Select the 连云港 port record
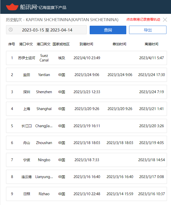Screen dimensions: 171x205 pos(86,177)
